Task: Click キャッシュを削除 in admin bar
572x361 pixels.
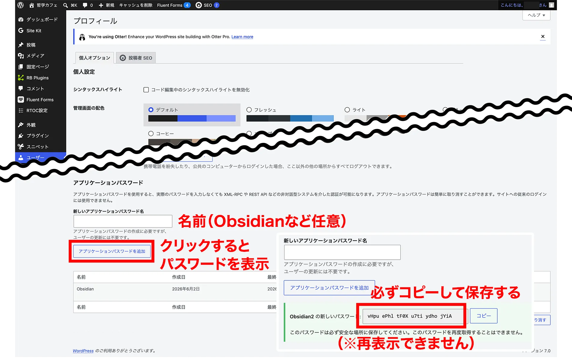Action: pyautogui.click(x=136, y=5)
